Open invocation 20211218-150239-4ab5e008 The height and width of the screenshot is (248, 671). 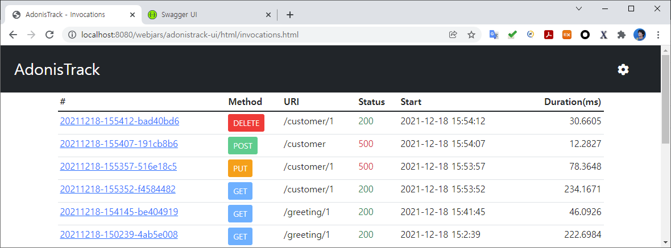coord(119,234)
